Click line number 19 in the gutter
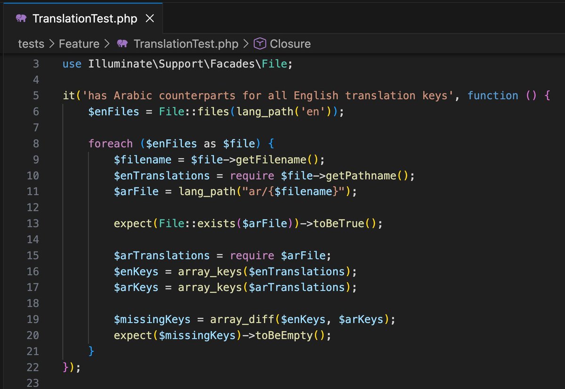Screen dimensions: 565x389 click(32, 319)
